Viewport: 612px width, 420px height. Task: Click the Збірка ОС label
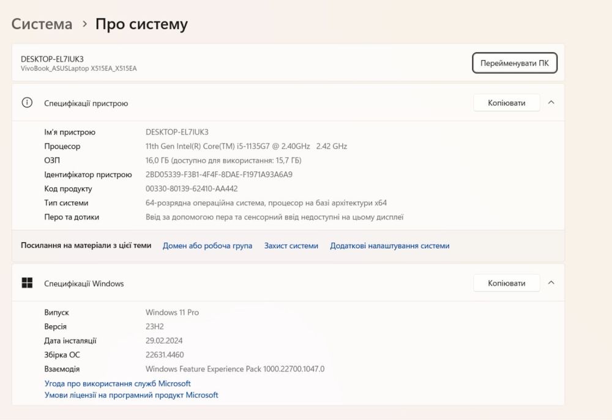click(x=62, y=355)
